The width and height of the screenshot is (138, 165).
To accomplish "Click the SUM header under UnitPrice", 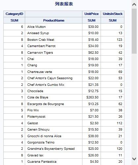I will [x=91, y=21].
